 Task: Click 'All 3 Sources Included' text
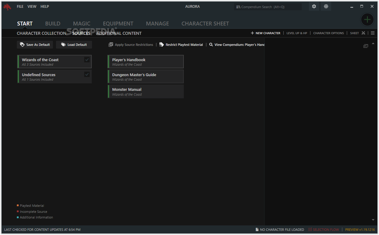click(38, 64)
